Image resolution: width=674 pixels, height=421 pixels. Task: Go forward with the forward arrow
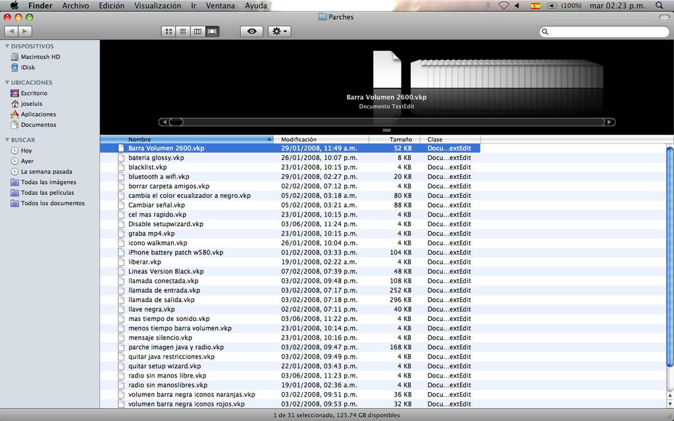point(25,32)
